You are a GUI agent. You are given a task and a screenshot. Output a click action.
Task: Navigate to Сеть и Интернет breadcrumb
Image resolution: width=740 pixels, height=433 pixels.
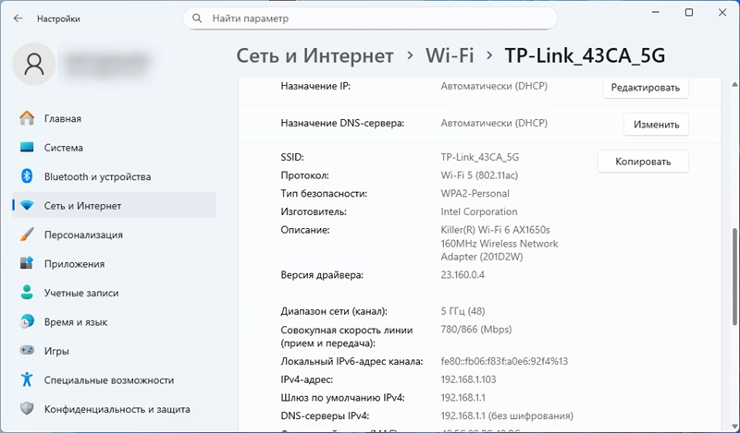(x=314, y=55)
